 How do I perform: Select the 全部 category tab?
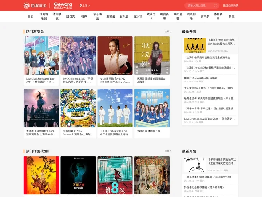tap(31, 16)
